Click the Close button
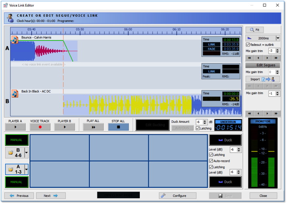 (263, 196)
